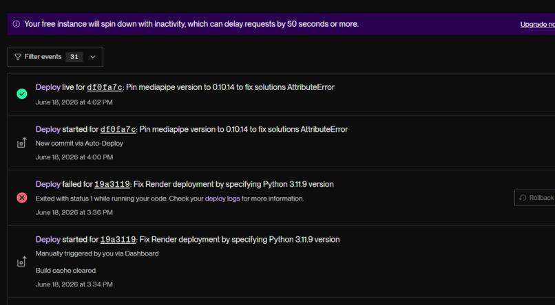
Task: Open the Filter events dropdown
Action: pyautogui.click(x=55, y=57)
